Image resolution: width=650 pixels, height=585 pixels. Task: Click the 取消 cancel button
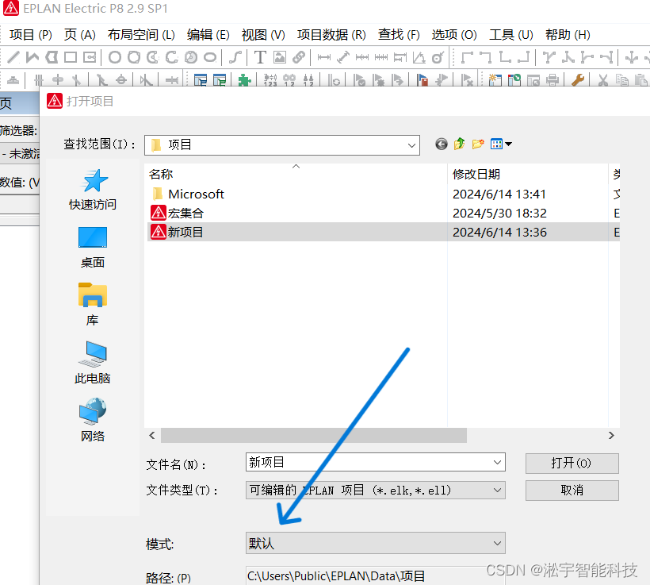[x=572, y=491]
